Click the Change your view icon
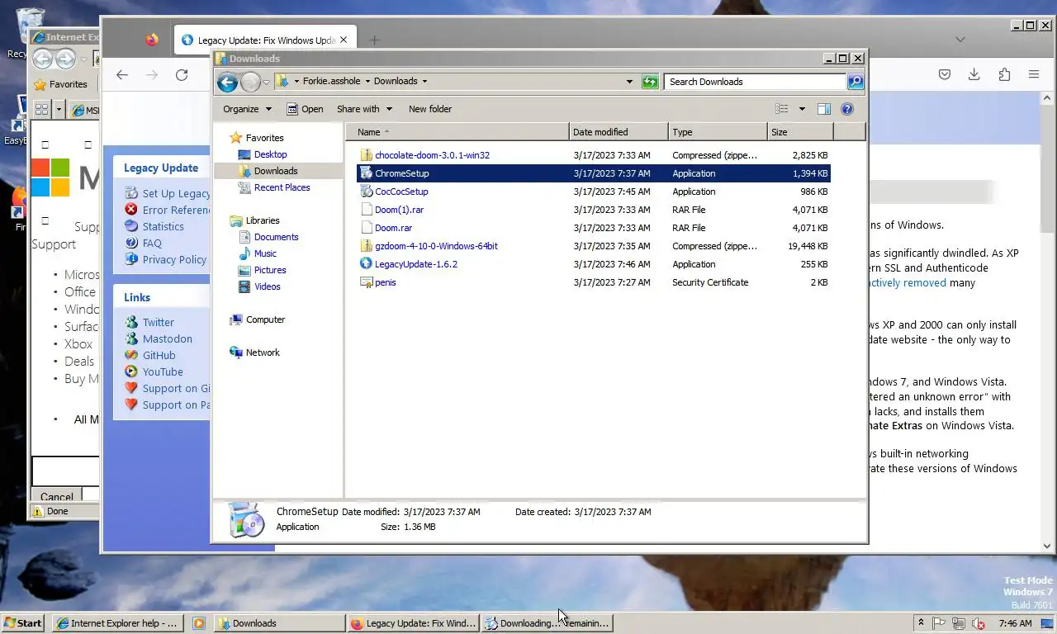This screenshot has height=634, width=1057. [781, 109]
